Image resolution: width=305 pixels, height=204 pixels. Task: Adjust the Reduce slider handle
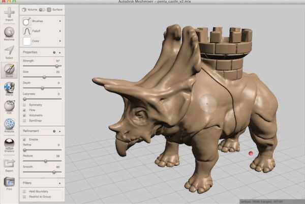(46, 161)
